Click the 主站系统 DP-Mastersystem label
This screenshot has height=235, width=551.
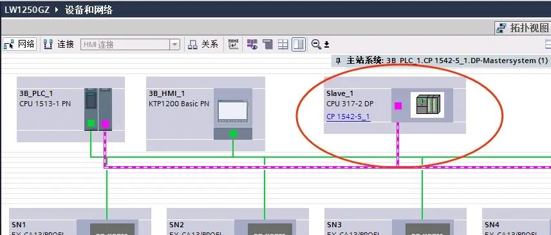tap(447, 61)
